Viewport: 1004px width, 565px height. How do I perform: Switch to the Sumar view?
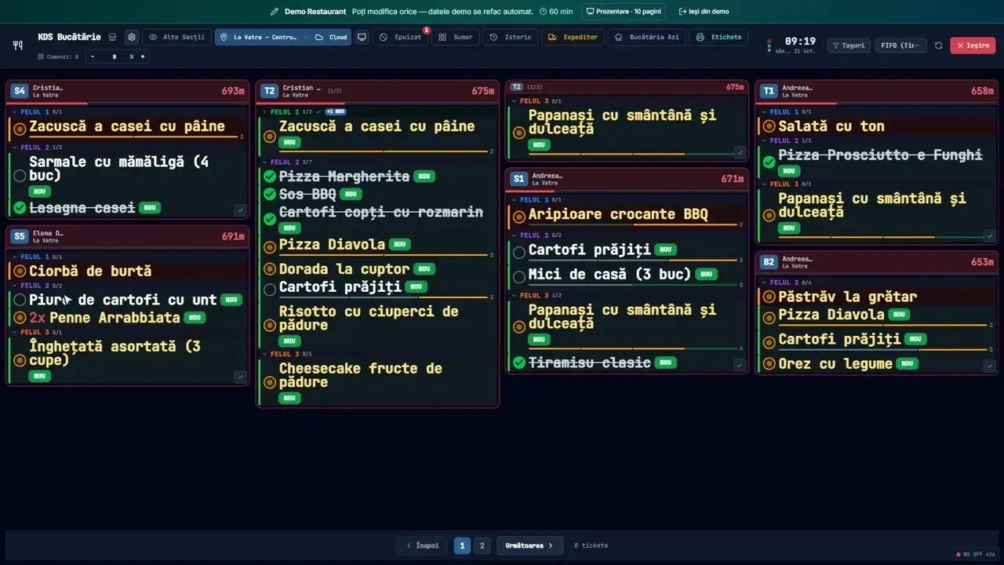456,37
